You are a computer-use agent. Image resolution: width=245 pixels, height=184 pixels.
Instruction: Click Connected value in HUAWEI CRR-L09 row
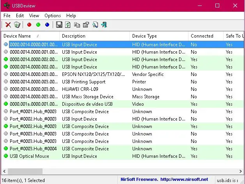point(194,89)
